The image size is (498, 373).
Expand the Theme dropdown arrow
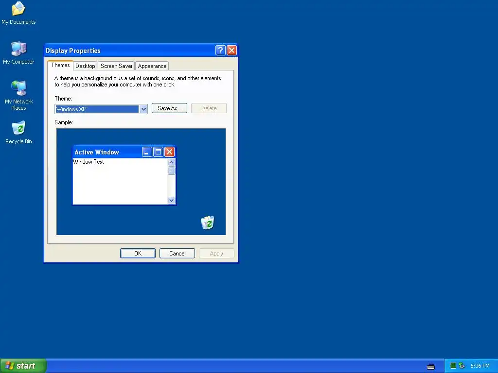[x=143, y=109]
